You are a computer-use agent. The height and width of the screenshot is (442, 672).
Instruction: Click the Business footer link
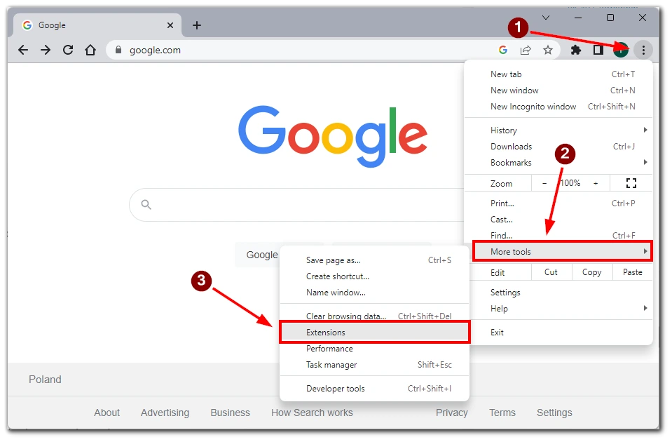coord(230,413)
